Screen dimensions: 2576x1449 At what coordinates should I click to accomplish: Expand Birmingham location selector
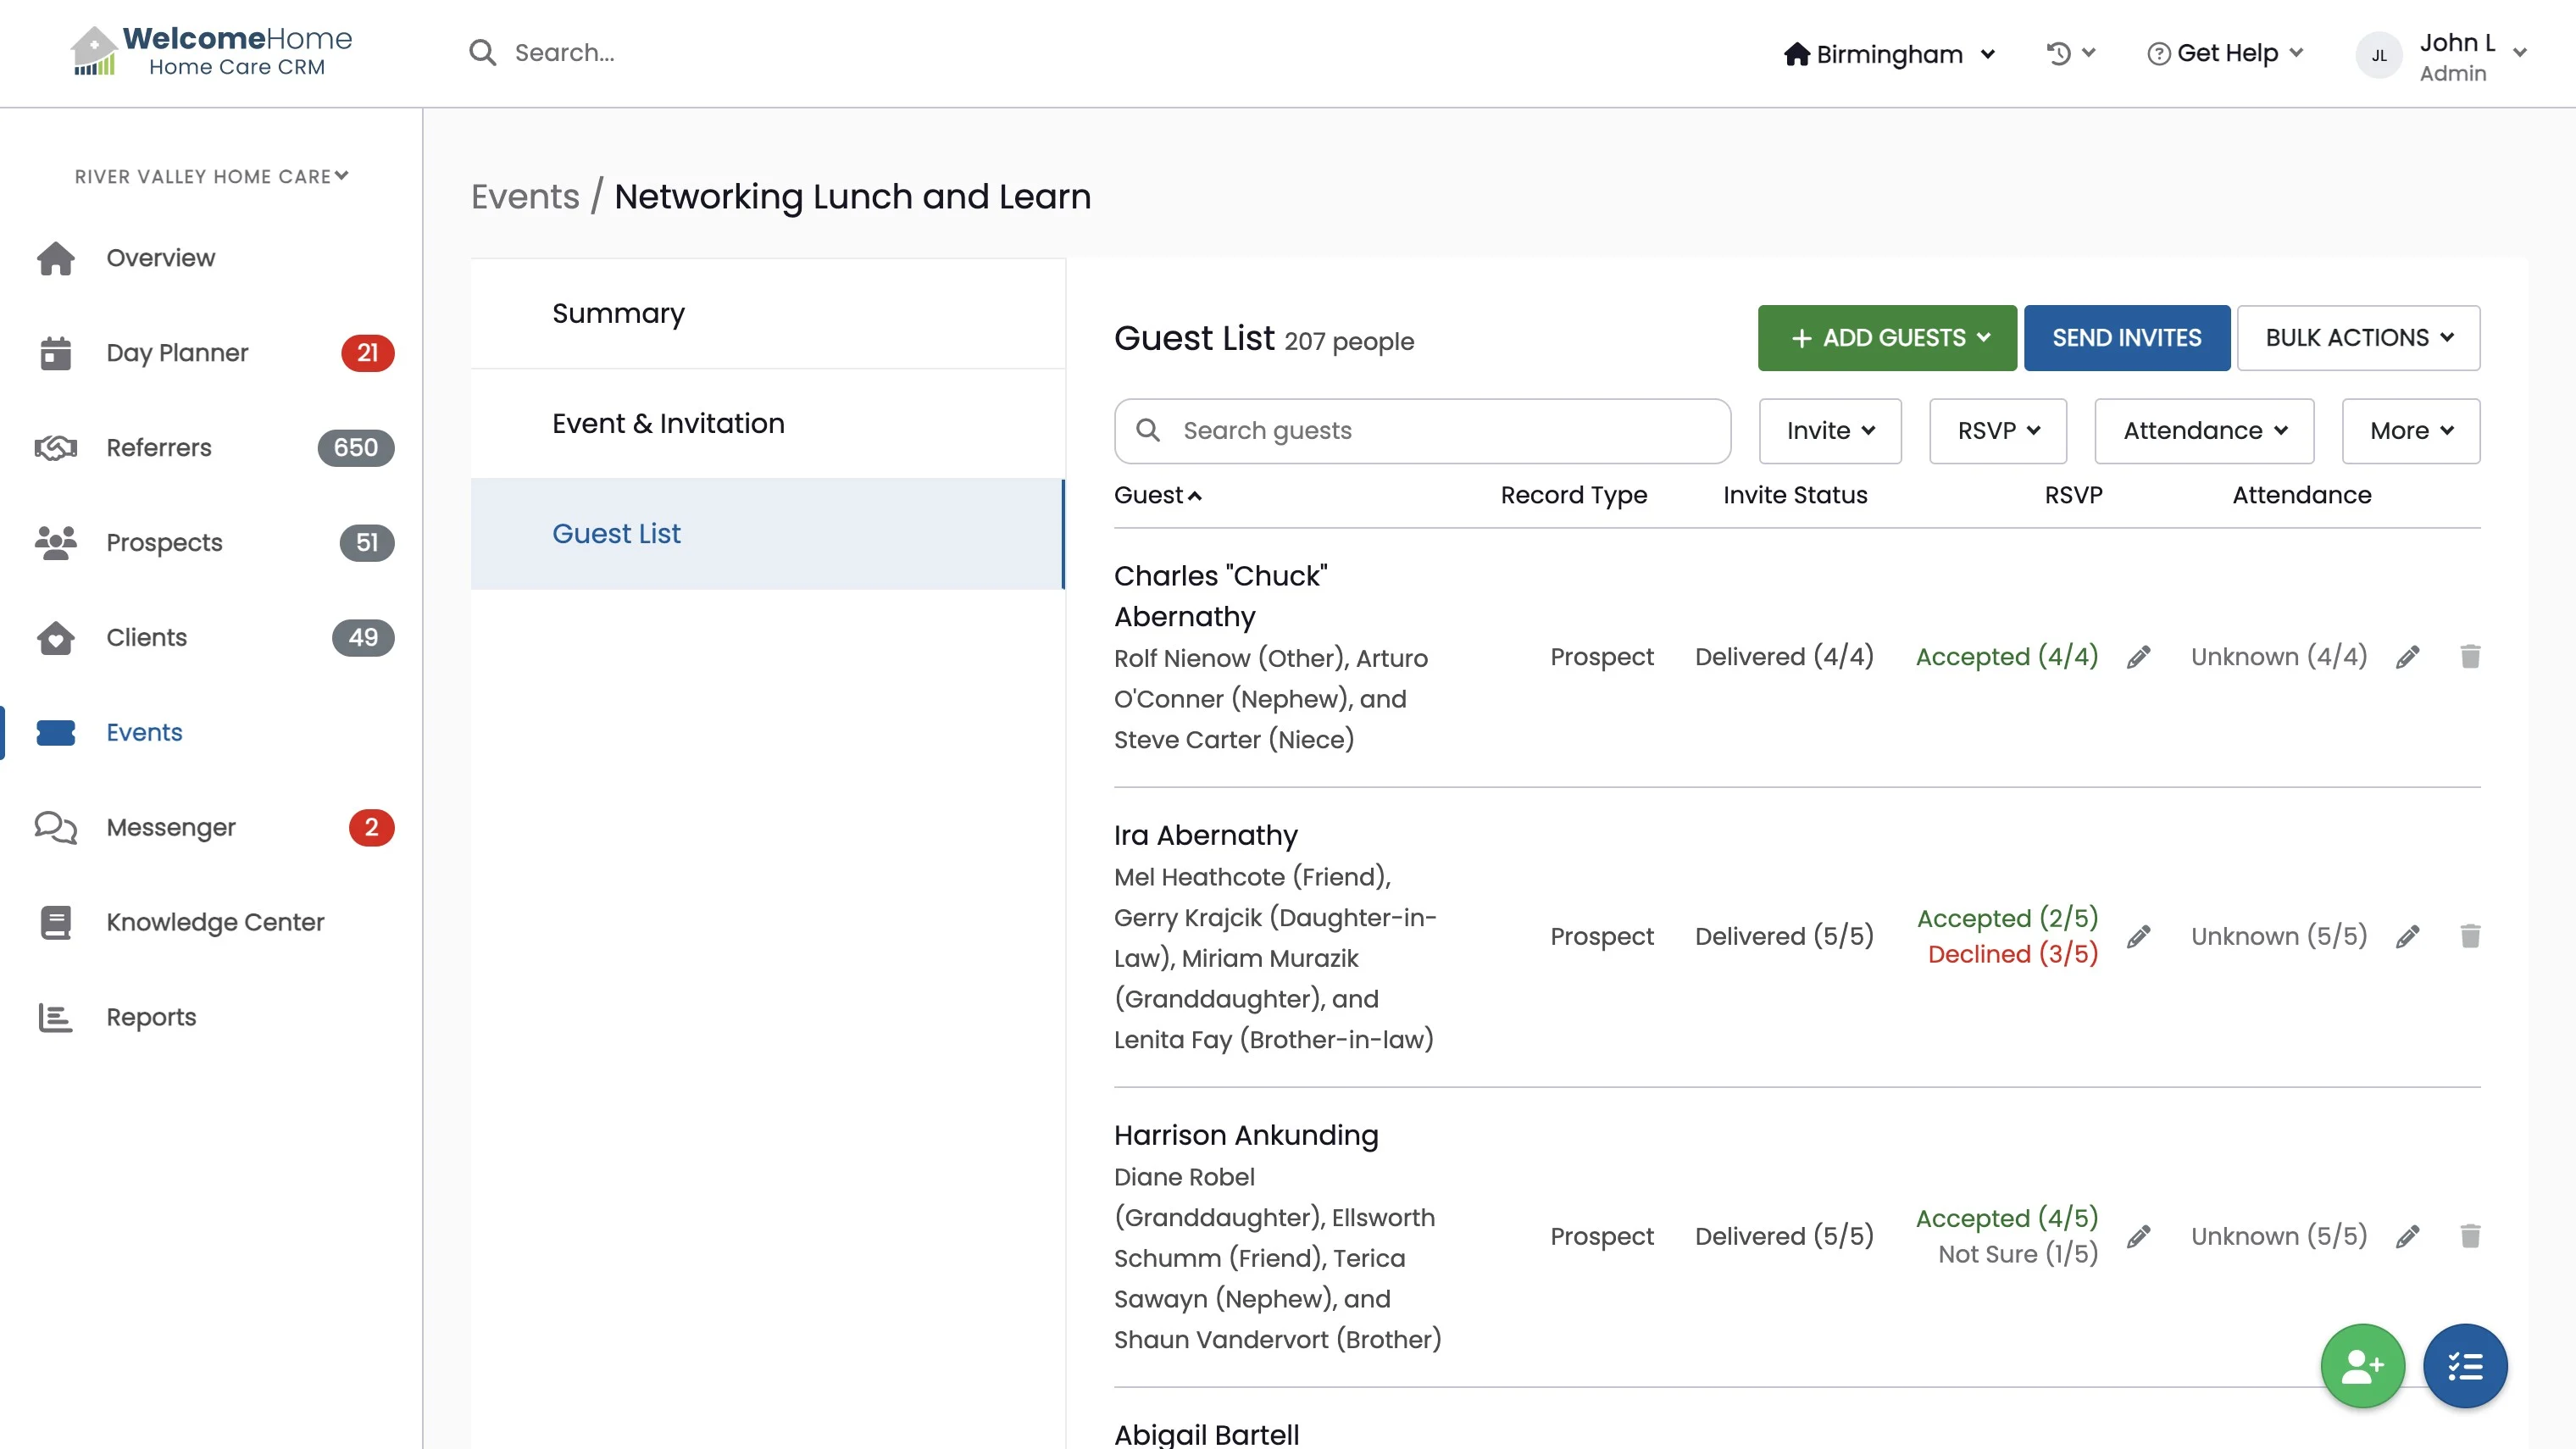tap(1889, 54)
